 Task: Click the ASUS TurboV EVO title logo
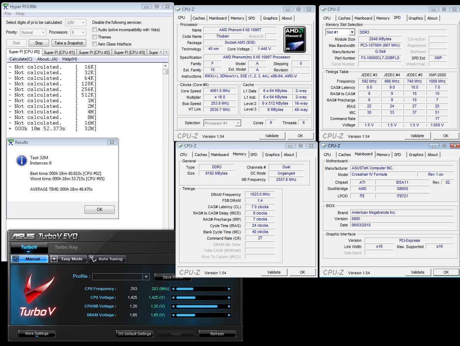click(45, 236)
